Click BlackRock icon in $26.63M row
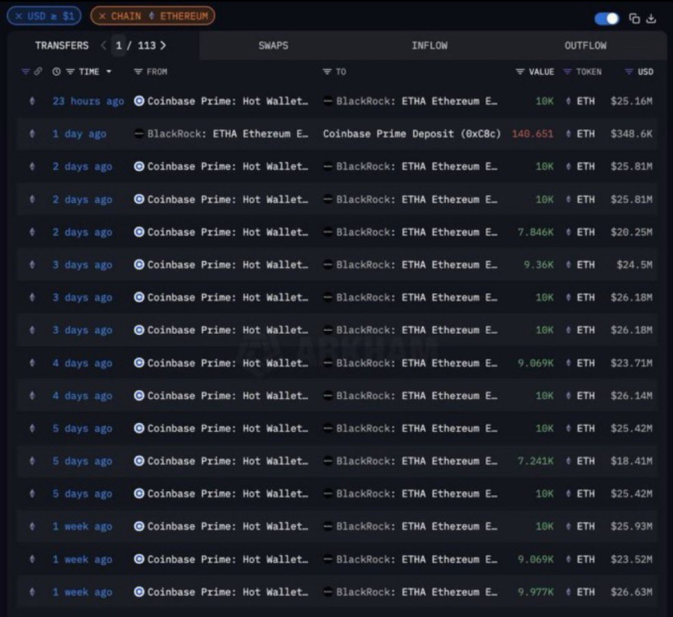673x617 pixels. (x=328, y=592)
